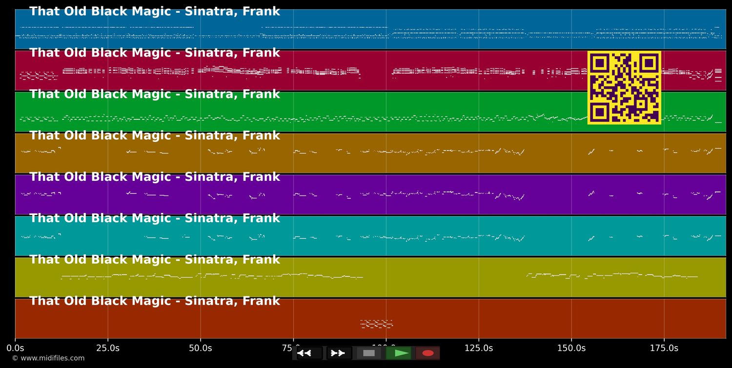This screenshot has height=368, width=732.
Task: Click the gray stop button
Action: [x=369, y=353]
